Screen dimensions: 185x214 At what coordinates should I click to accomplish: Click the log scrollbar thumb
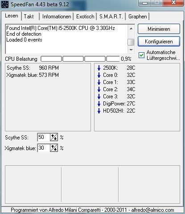tap(131, 42)
